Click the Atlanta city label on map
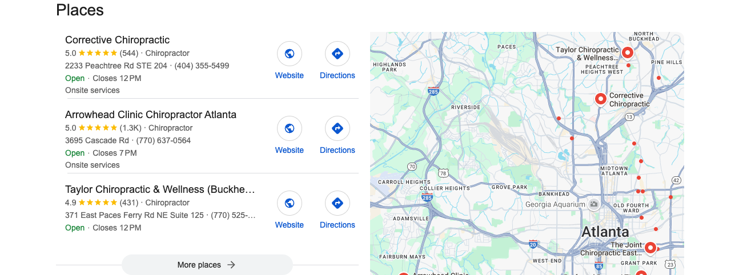731x275 pixels. [605, 232]
